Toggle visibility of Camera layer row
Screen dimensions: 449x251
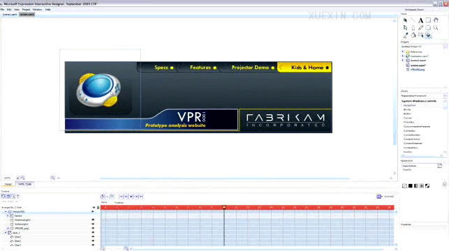tap(93, 216)
